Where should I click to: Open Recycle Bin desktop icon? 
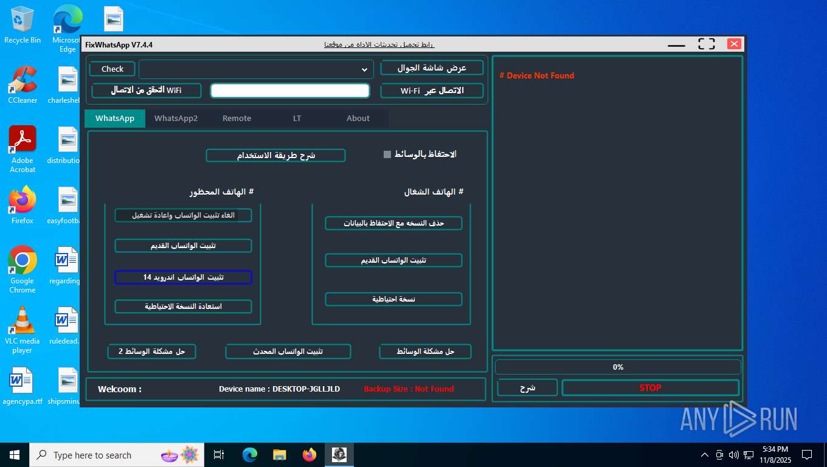(x=22, y=25)
